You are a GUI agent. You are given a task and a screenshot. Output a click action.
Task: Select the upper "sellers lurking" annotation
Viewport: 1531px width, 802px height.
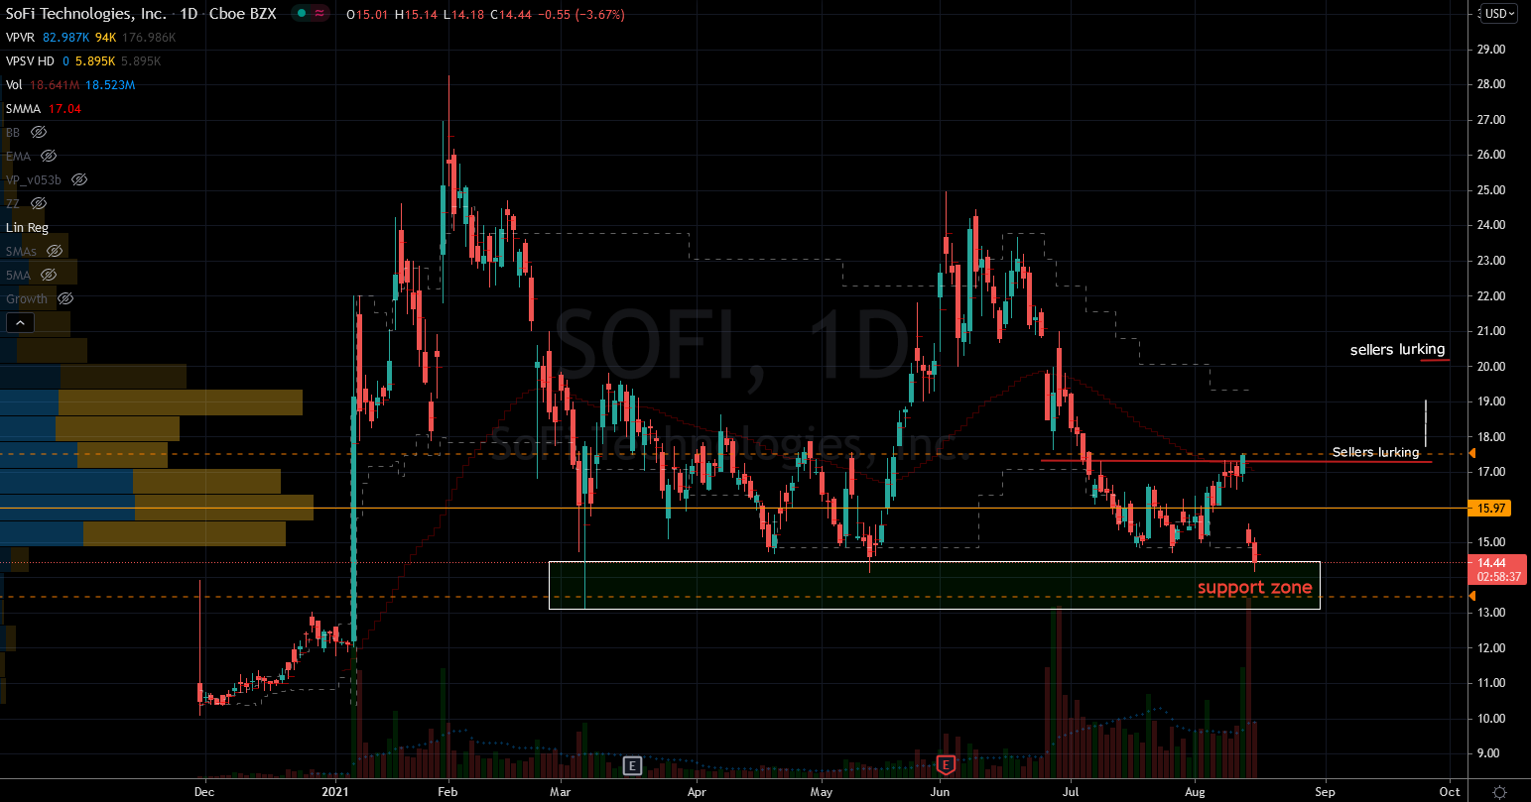coord(1397,350)
